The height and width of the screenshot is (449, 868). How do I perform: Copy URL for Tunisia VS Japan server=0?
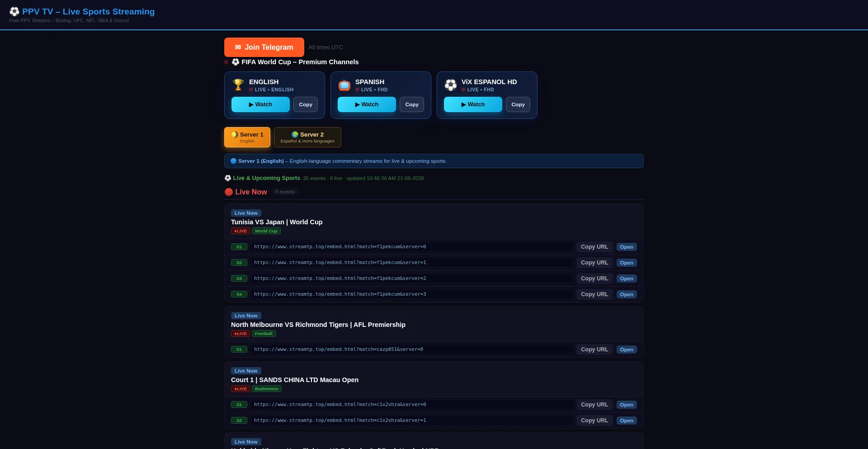click(x=594, y=247)
